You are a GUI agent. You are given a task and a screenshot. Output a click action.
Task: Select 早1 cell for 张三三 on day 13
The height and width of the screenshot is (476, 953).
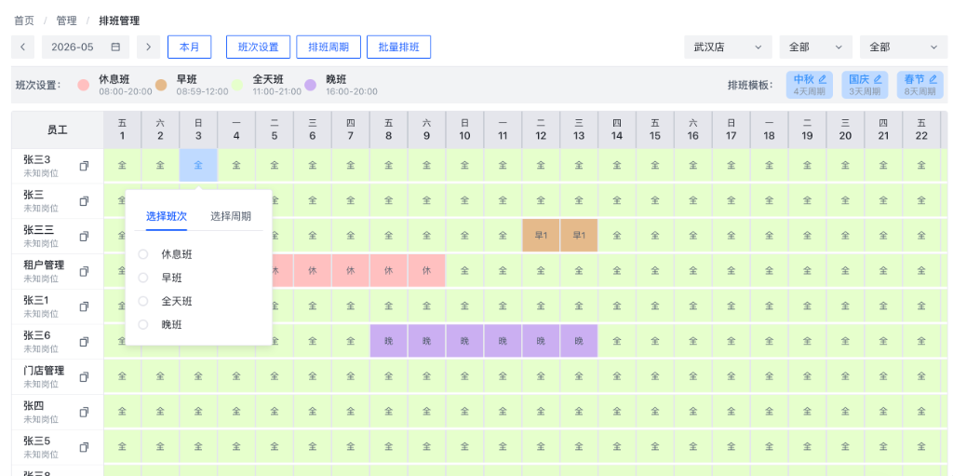(x=579, y=236)
